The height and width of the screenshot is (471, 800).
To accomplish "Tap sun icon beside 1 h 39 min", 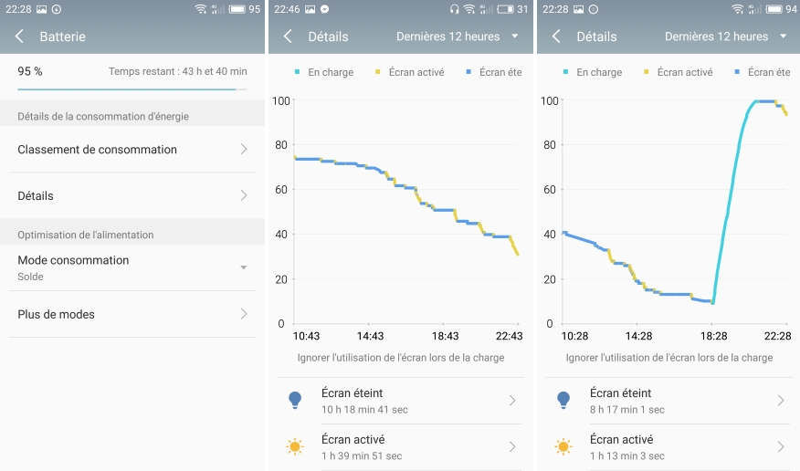I will (295, 447).
